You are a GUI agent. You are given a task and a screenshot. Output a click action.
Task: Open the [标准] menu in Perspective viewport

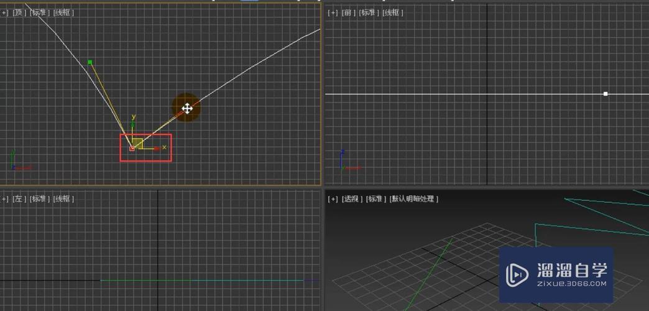click(376, 199)
